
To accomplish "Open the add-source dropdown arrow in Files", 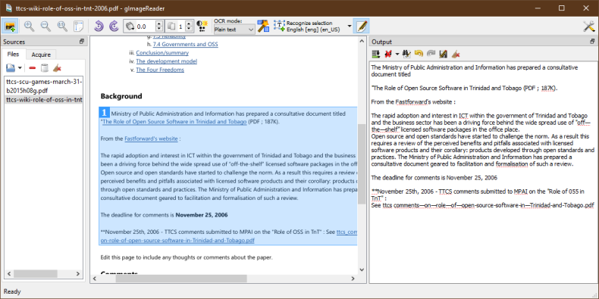I will point(20,68).
